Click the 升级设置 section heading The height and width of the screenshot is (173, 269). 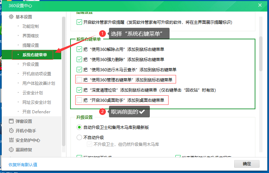tap(84, 117)
